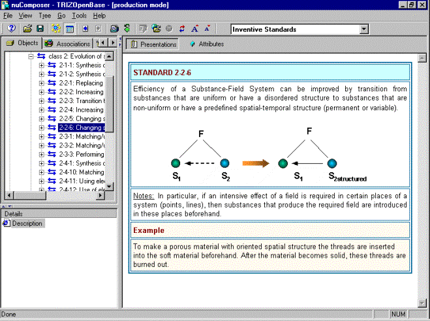
Task: Open the Tree menu
Action: point(44,15)
